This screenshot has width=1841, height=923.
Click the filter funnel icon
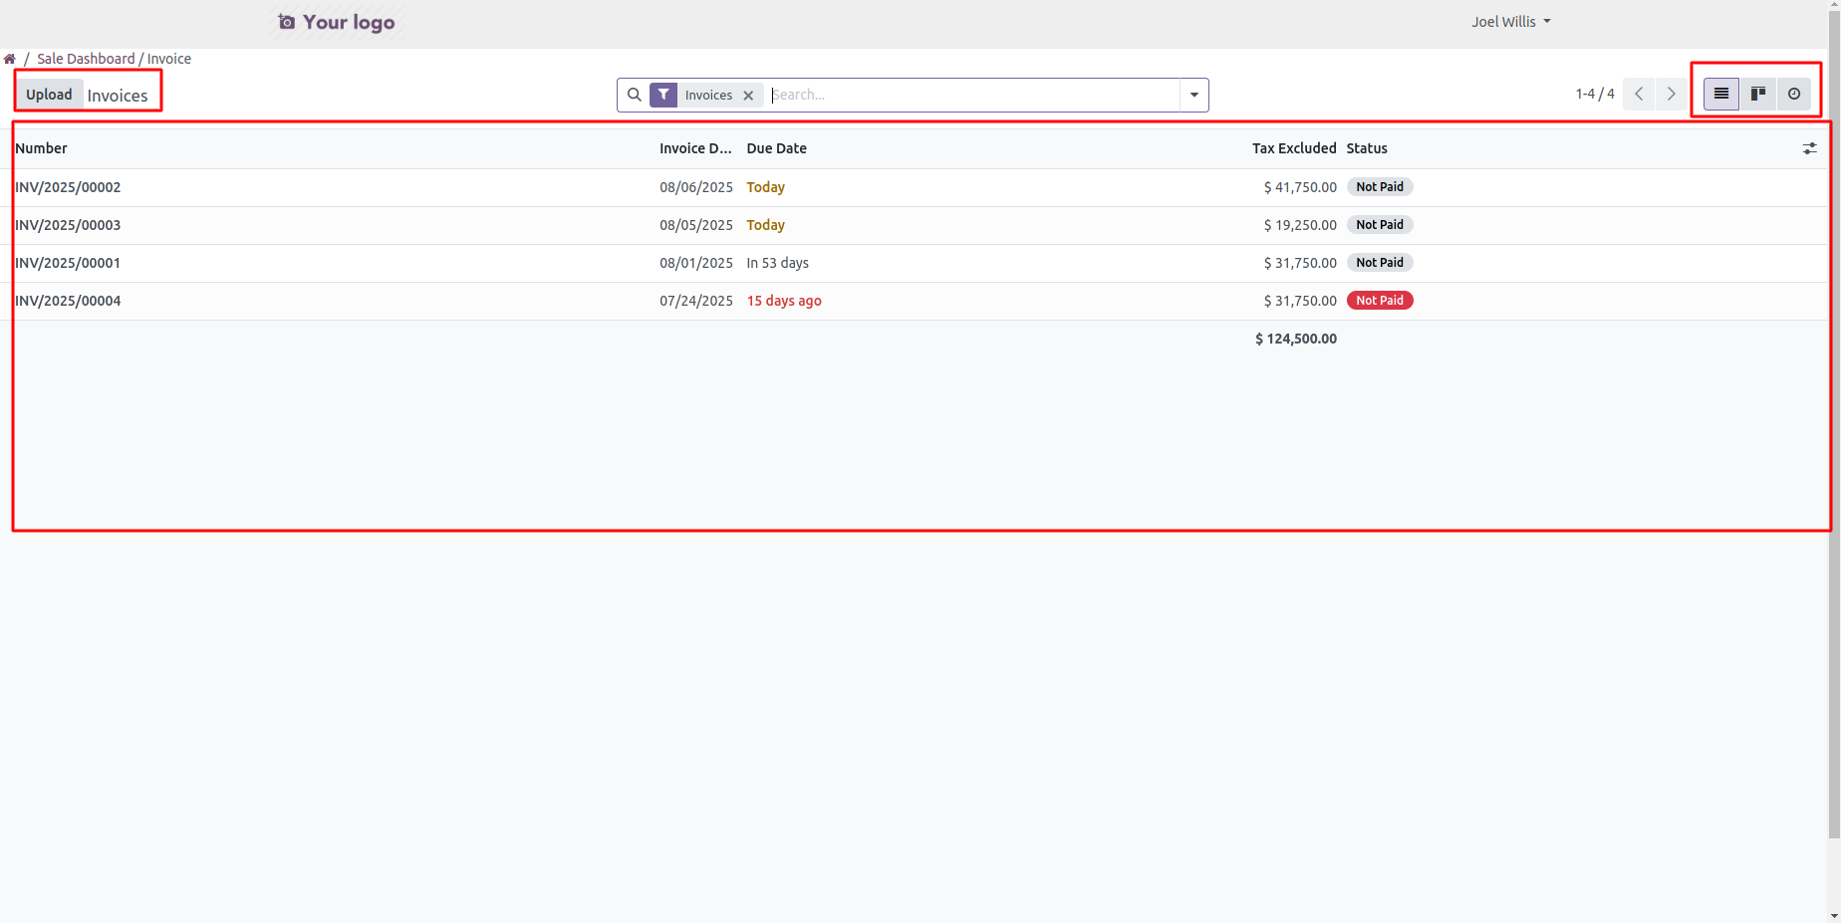click(663, 95)
